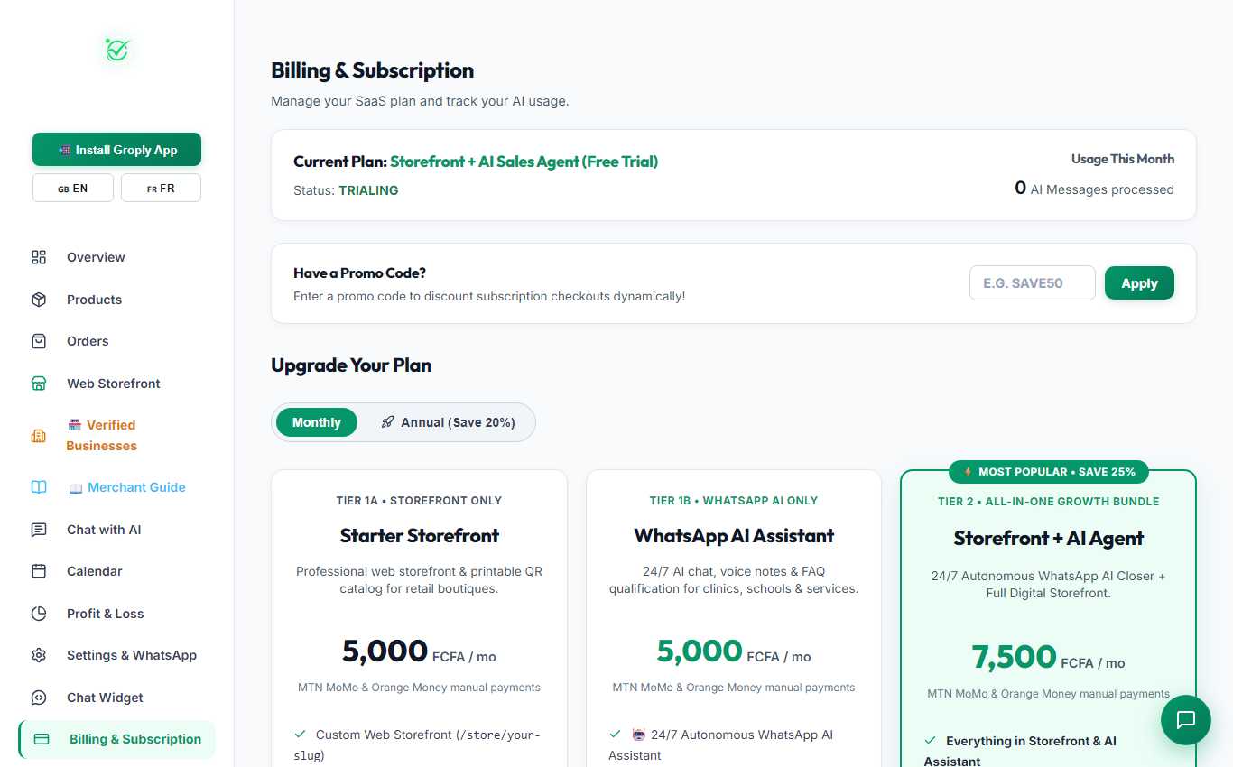Switch language to FR
This screenshot has width=1233, height=767.
[x=161, y=188]
